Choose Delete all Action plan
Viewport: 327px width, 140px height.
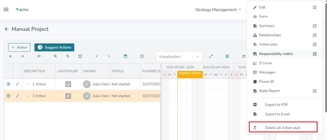coord(285,128)
